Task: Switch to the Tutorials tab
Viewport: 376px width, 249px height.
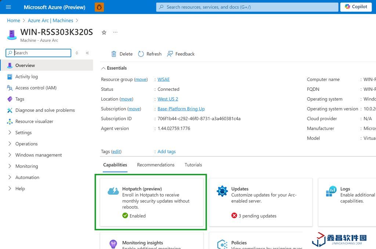Action: 193,165
